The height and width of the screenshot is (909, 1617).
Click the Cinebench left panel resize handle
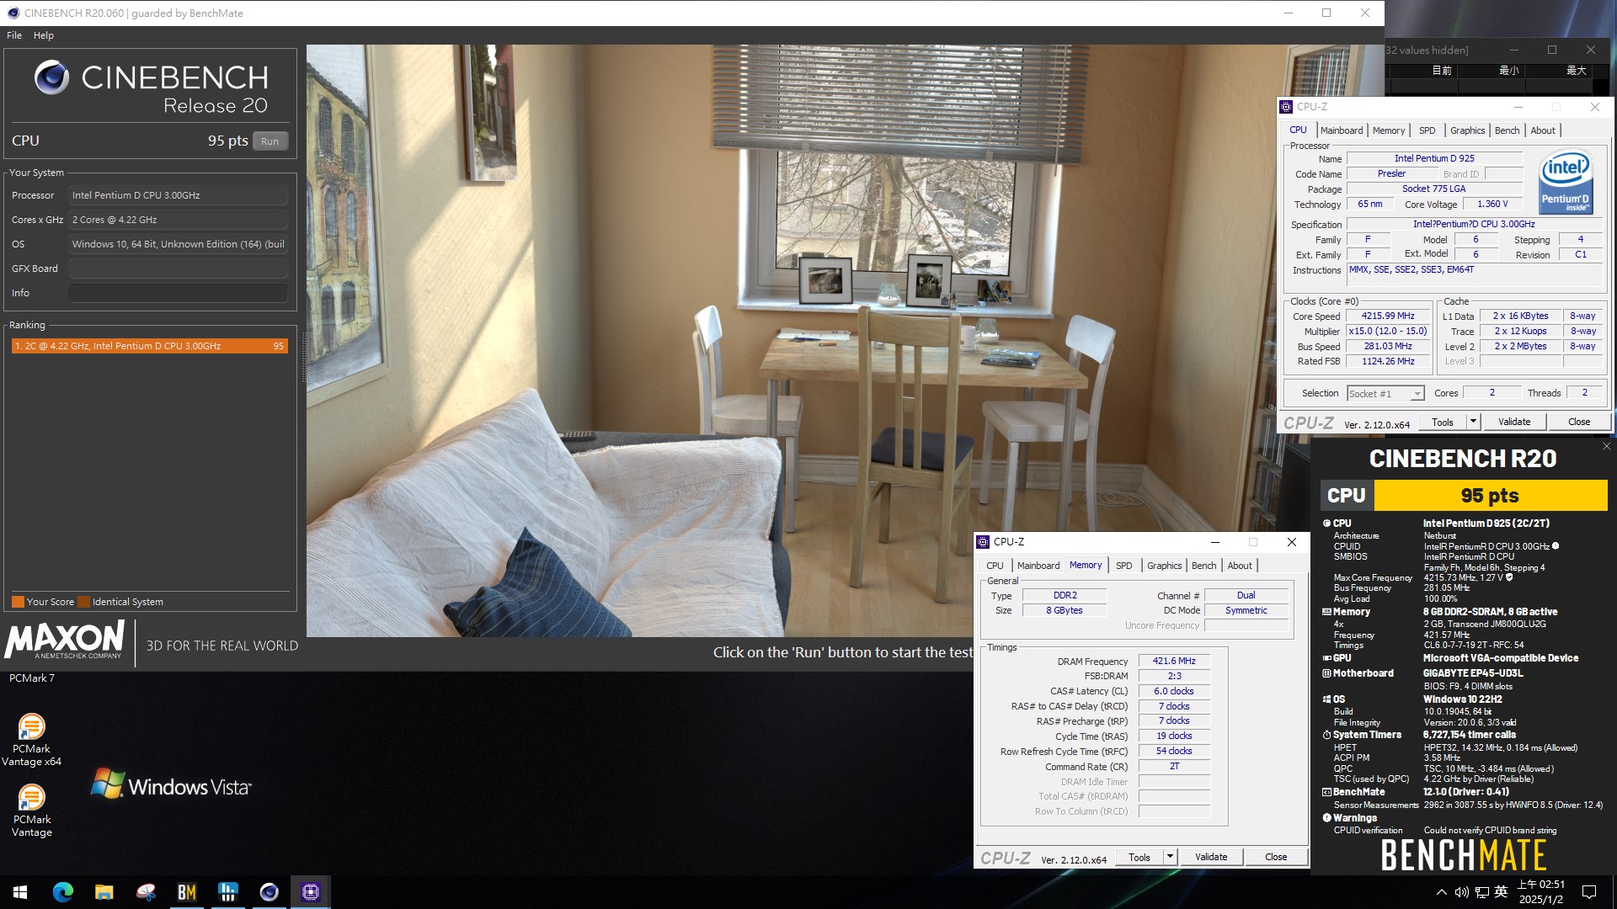click(304, 357)
